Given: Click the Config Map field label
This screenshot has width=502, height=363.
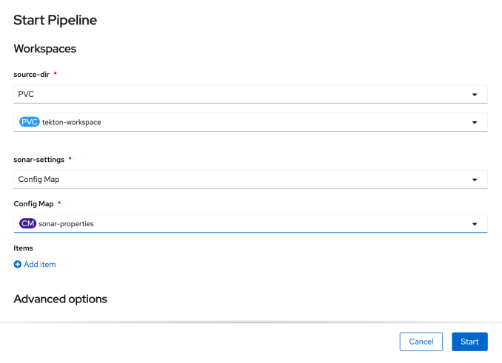Looking at the screenshot, I should click(33, 203).
